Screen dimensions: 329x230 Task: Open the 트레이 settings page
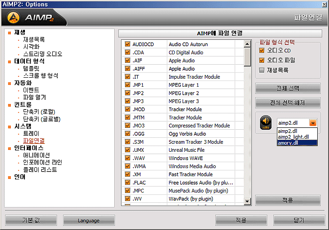[x=31, y=134]
